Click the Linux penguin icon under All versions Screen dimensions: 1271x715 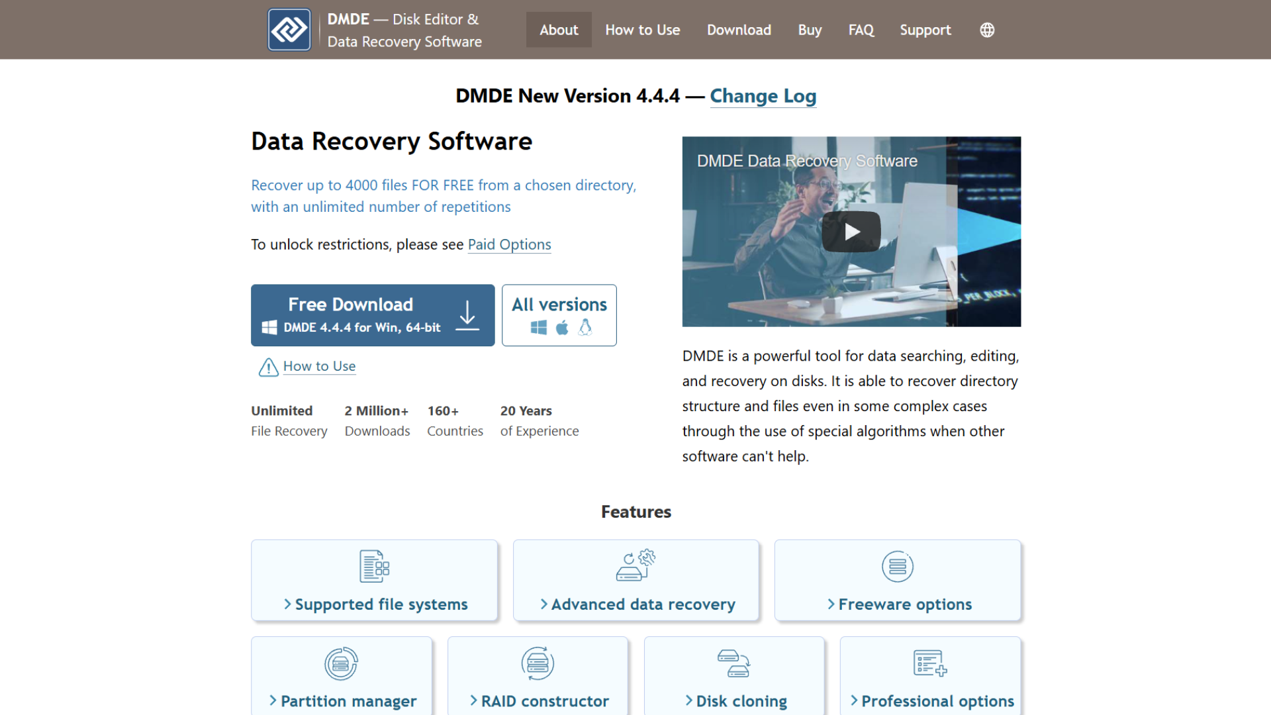coord(585,328)
